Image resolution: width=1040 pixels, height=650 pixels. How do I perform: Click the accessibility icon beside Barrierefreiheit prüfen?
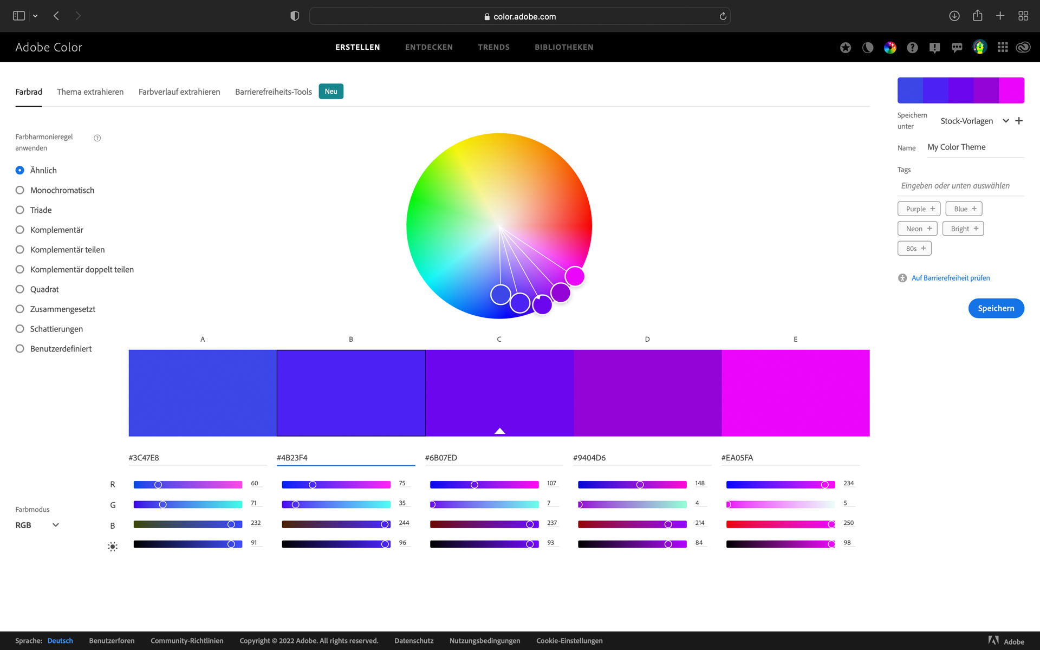pos(902,278)
